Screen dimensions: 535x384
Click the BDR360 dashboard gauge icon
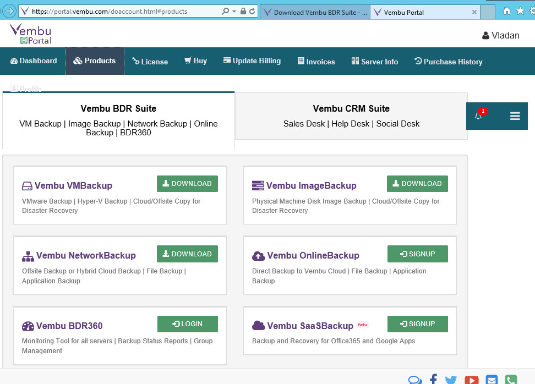pyautogui.click(x=28, y=326)
